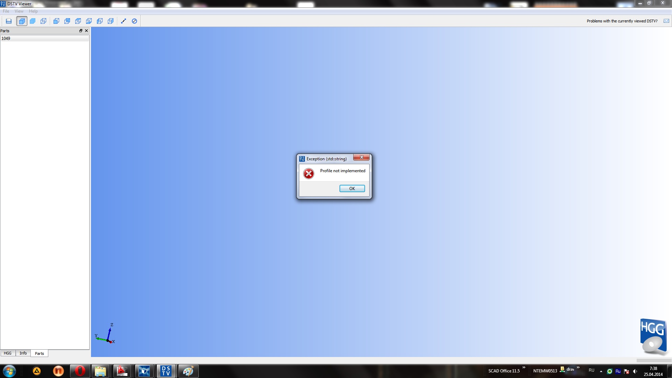Switch to the HGG tab
The image size is (672, 378).
[8, 353]
